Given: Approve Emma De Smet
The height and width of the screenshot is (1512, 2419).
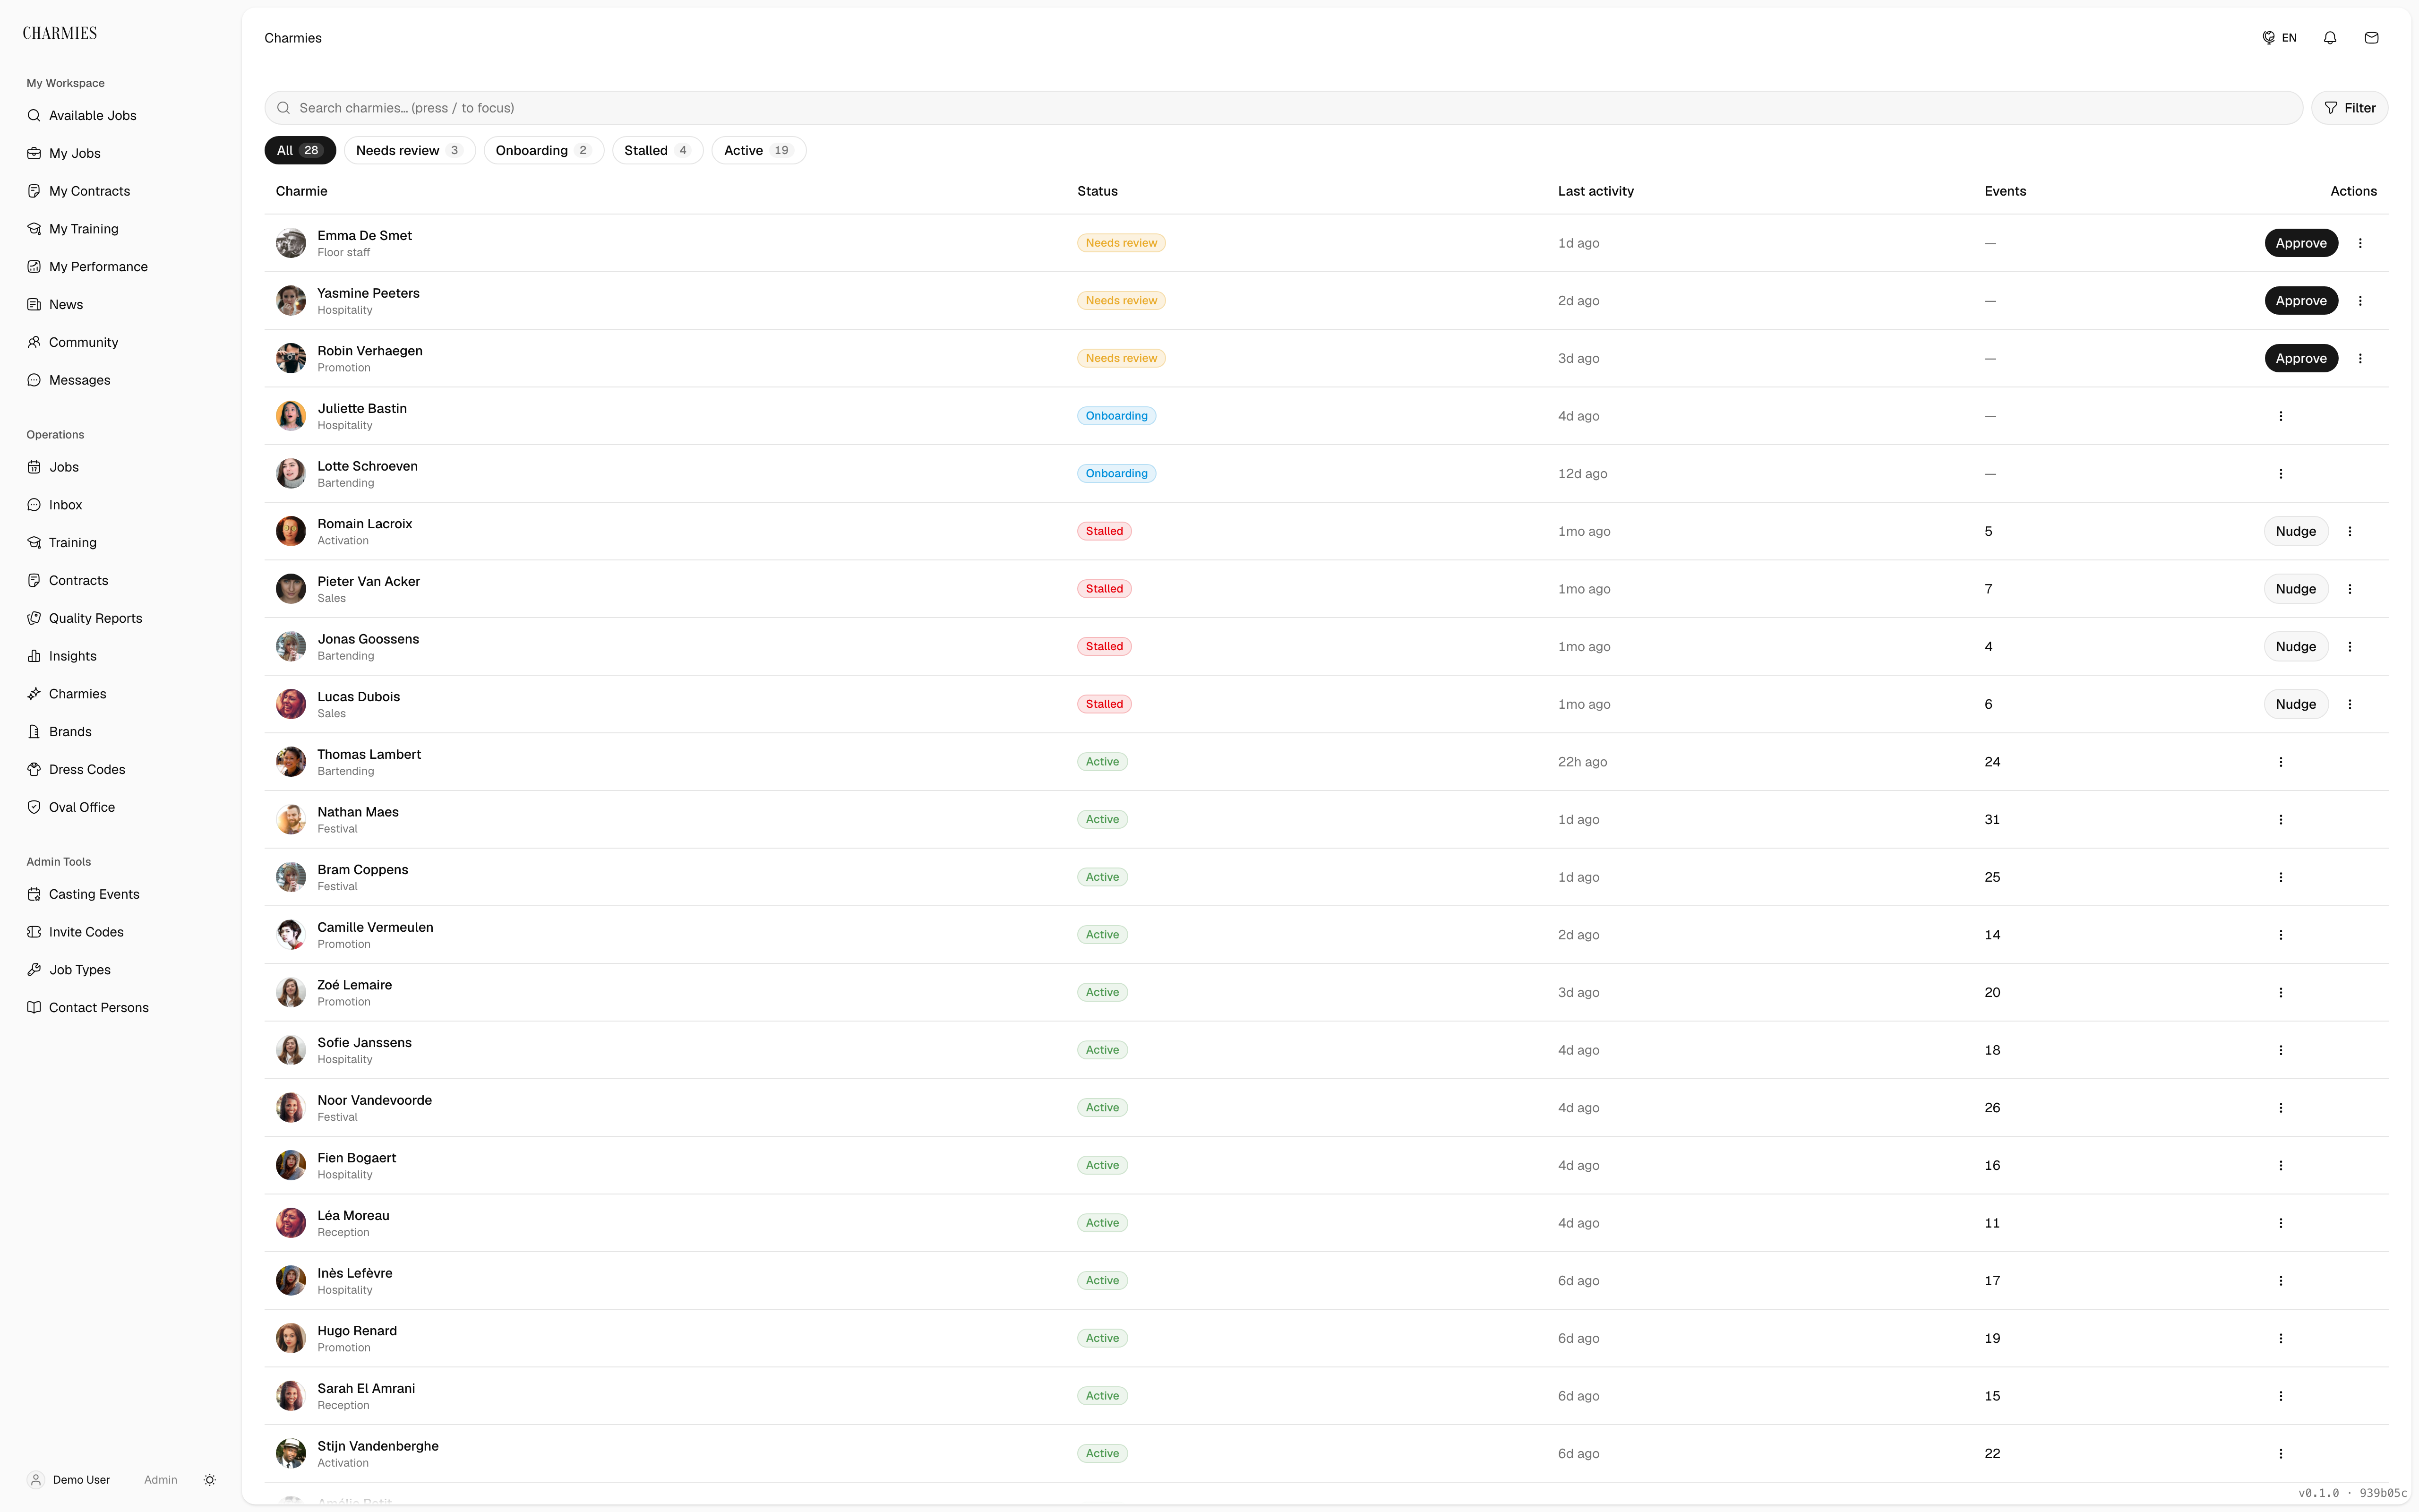Looking at the screenshot, I should (x=2300, y=243).
